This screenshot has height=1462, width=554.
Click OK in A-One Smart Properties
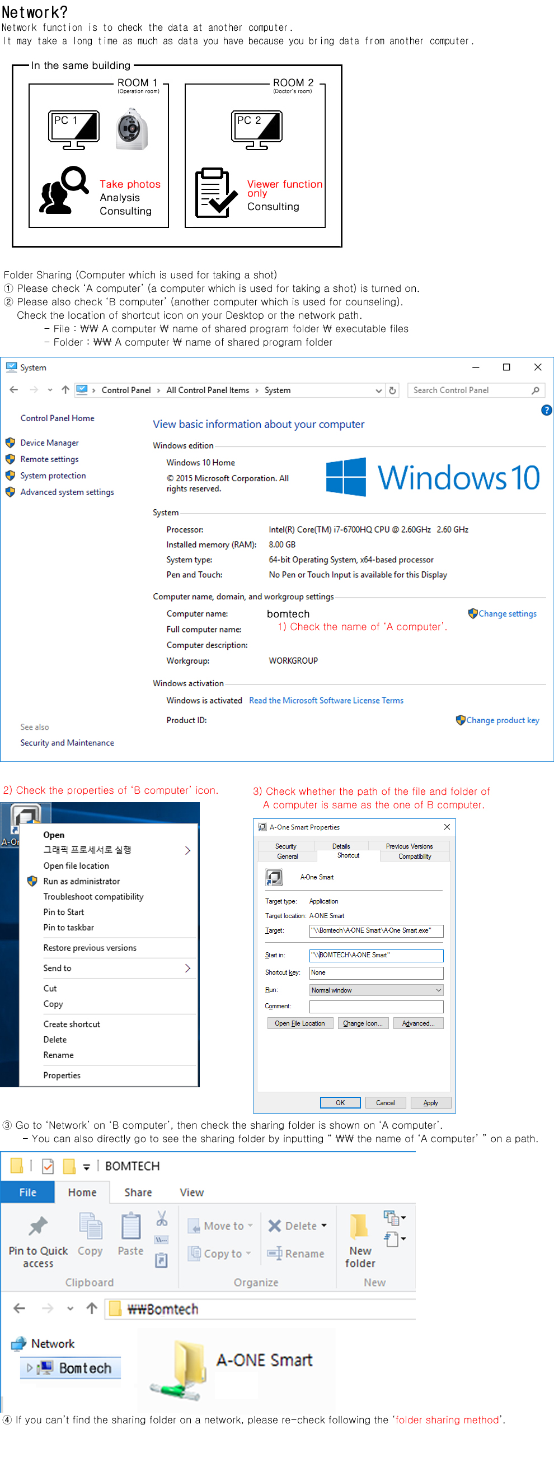[340, 1103]
